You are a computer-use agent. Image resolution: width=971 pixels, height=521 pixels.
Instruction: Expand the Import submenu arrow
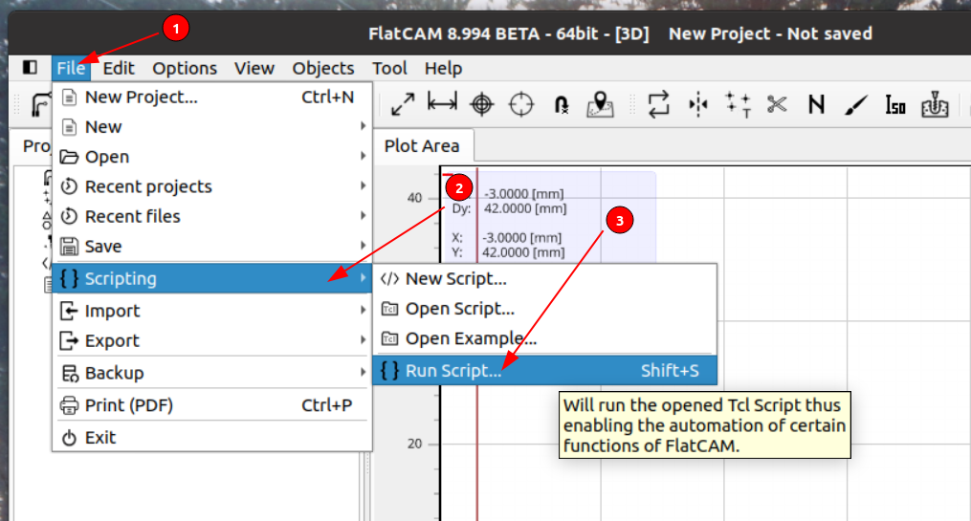[x=363, y=310]
